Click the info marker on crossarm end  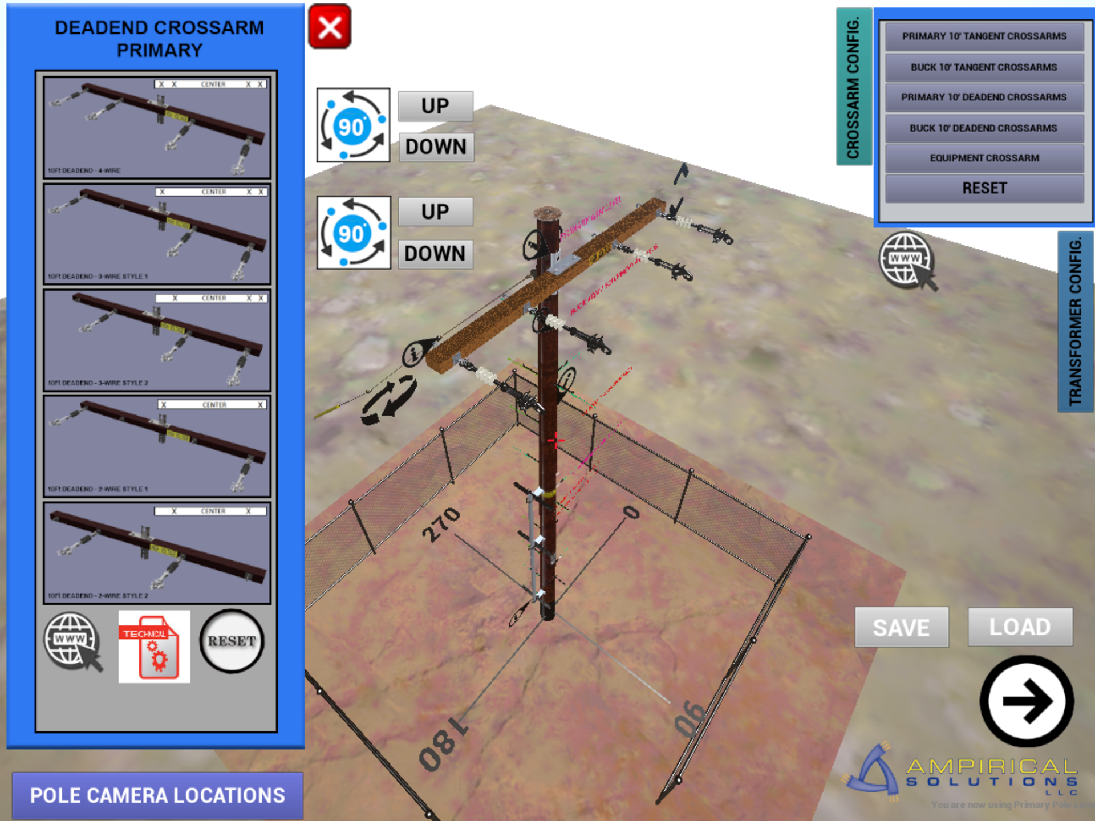point(414,354)
